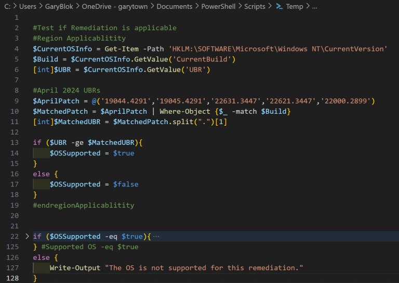Click the folded code ellipsis on line 22
Viewport: 399px width, 283px height.
156,236
